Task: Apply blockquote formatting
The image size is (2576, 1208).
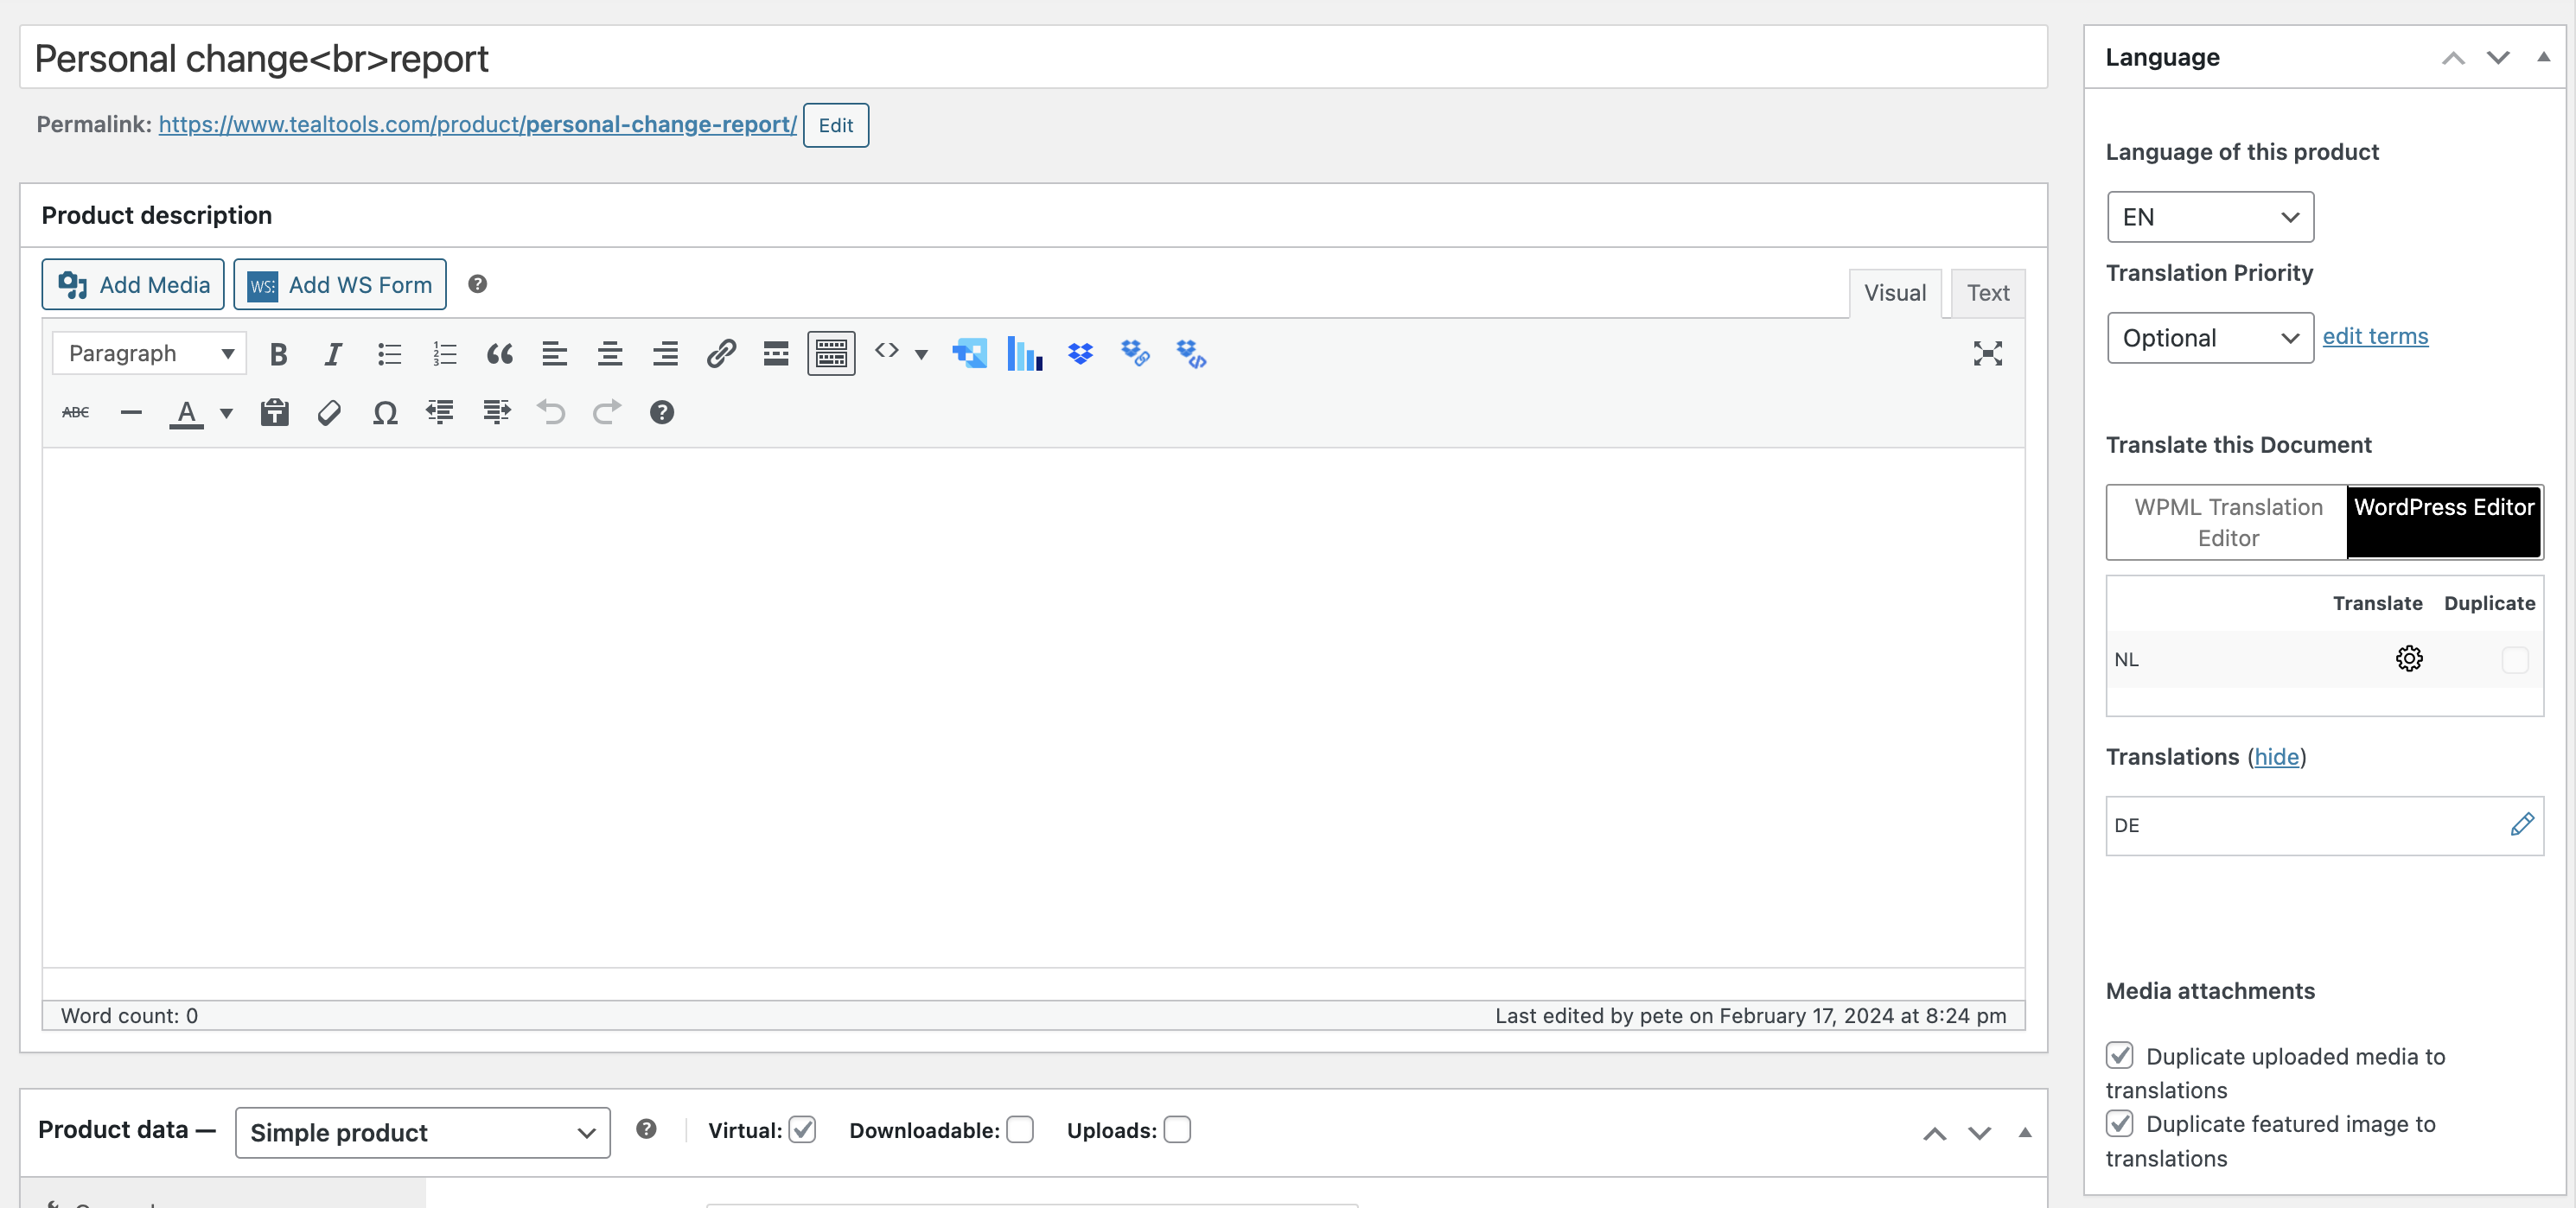Action: pos(500,354)
